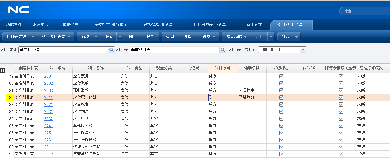This screenshot has width=390, height=158.
Task: Click the search icon in 科目表 field
Action: pos(223,50)
